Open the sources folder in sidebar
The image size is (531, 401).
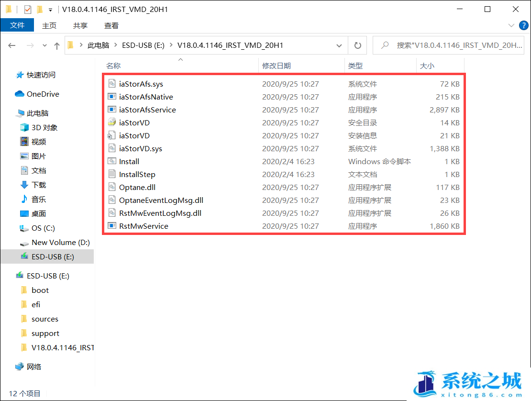[40, 319]
